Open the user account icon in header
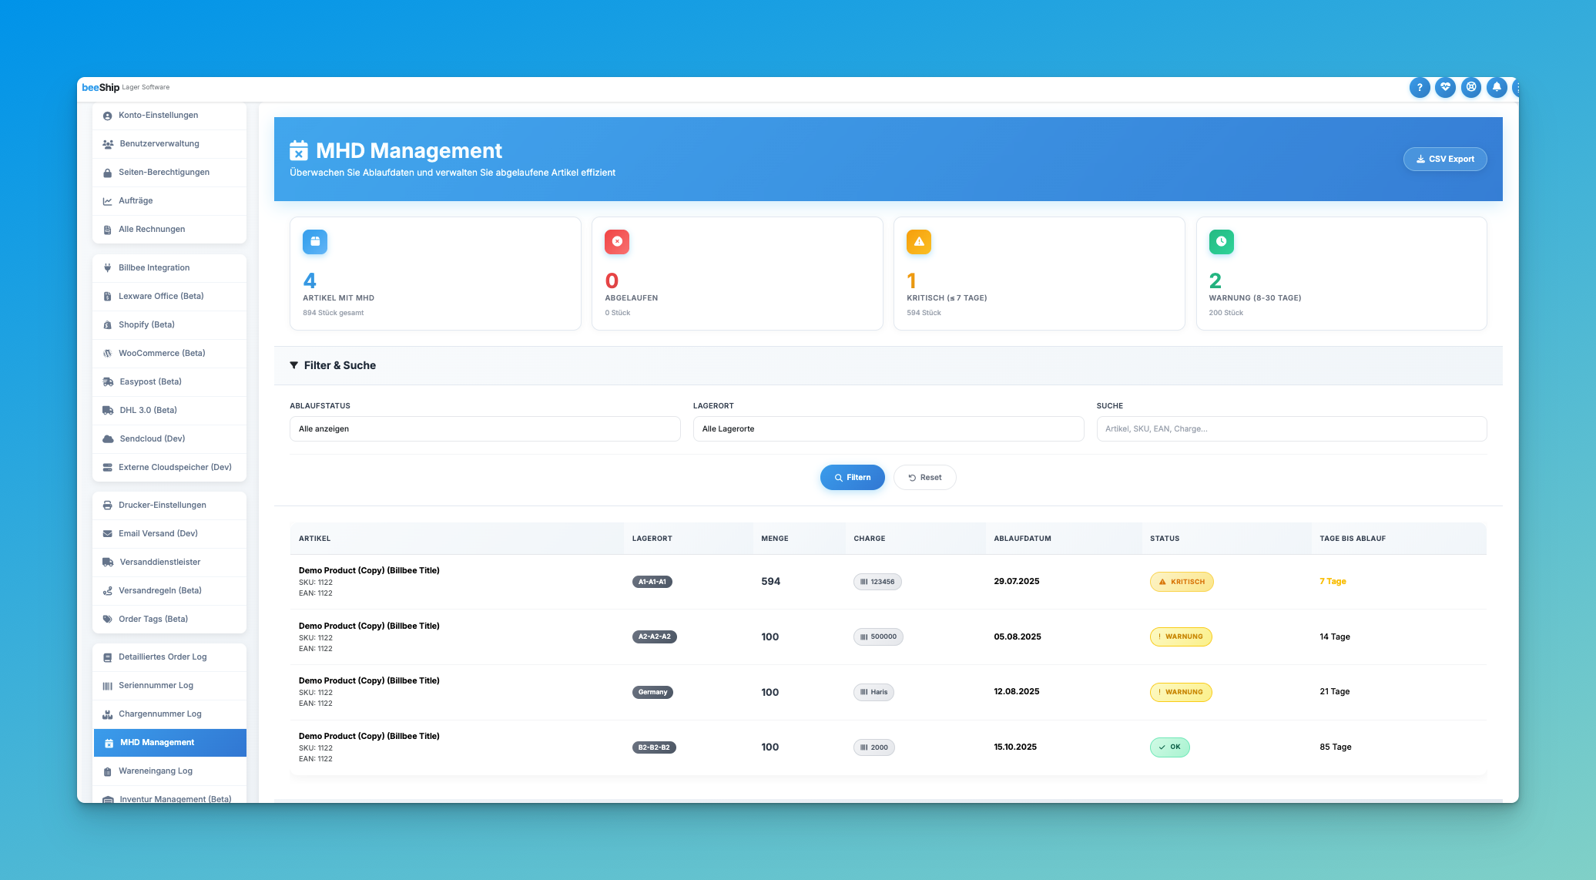Screen dimensions: 1596x880 pos(1470,88)
